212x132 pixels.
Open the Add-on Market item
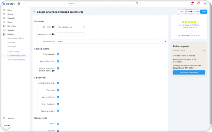click(13, 52)
